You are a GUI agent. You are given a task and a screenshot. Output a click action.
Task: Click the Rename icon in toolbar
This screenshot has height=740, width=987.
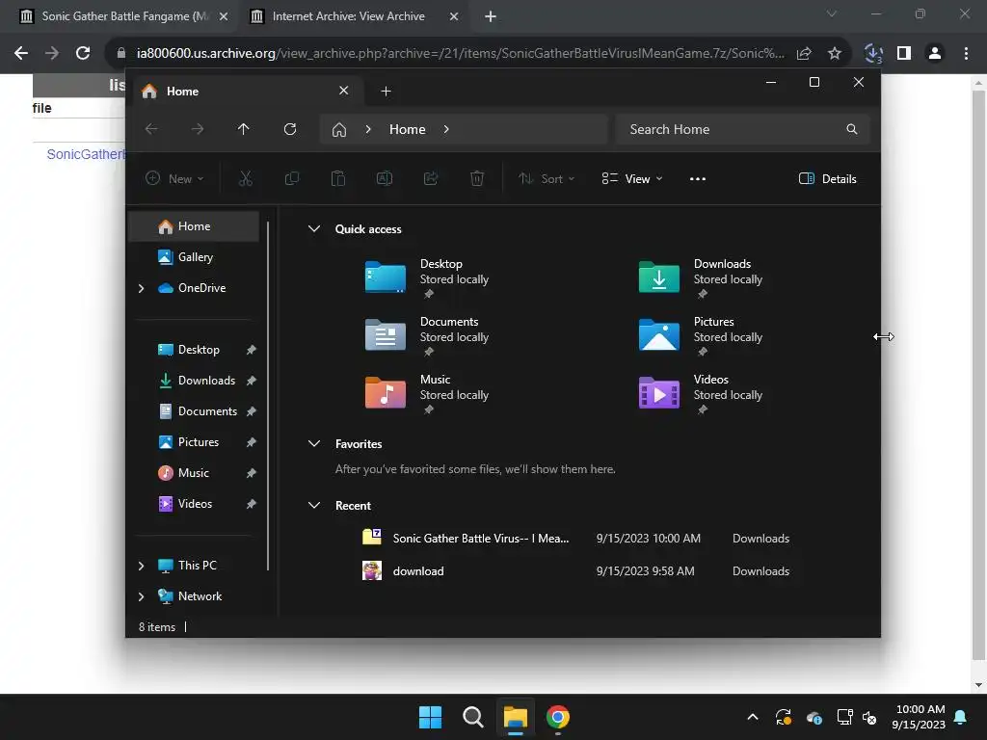tap(384, 178)
